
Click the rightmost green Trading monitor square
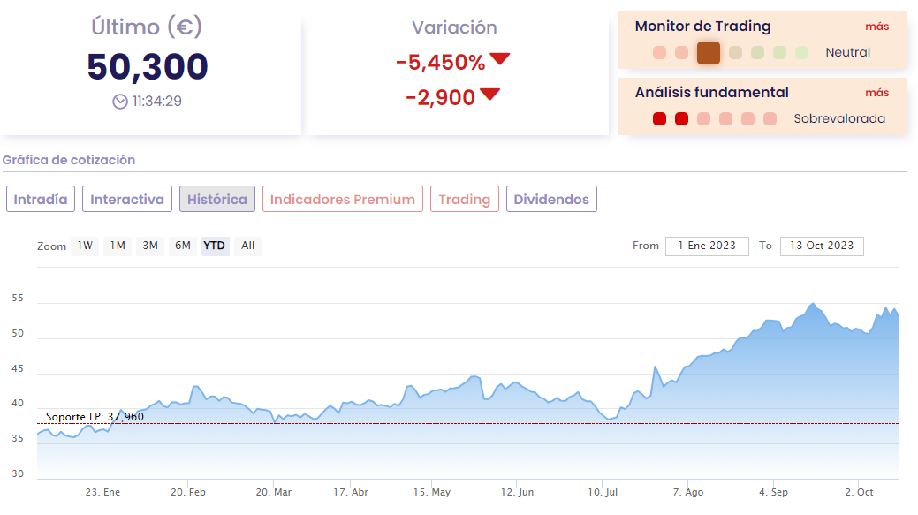tap(801, 53)
